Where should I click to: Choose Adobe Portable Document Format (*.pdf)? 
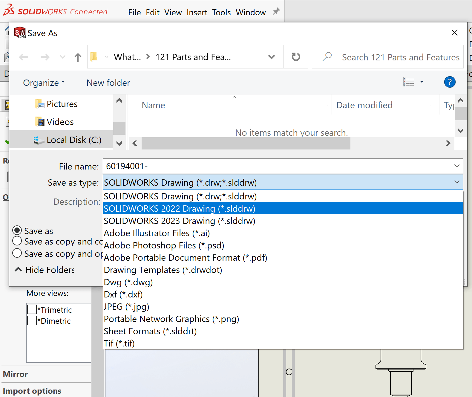point(283,257)
